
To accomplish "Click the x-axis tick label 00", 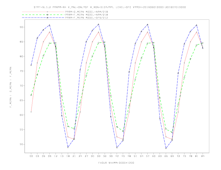I will pos(31,156).
